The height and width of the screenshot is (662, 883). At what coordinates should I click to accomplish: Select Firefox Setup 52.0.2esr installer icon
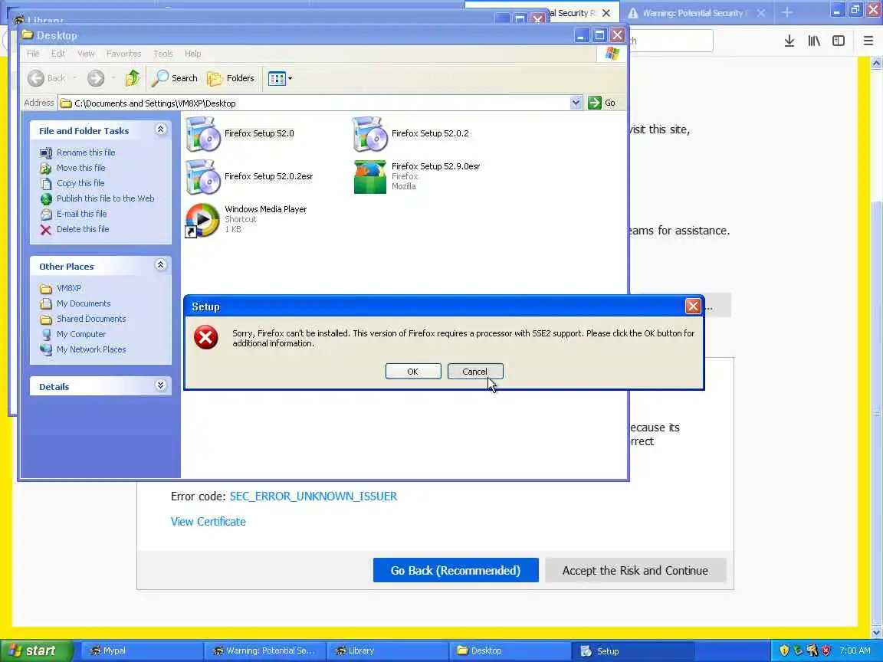[202, 177]
